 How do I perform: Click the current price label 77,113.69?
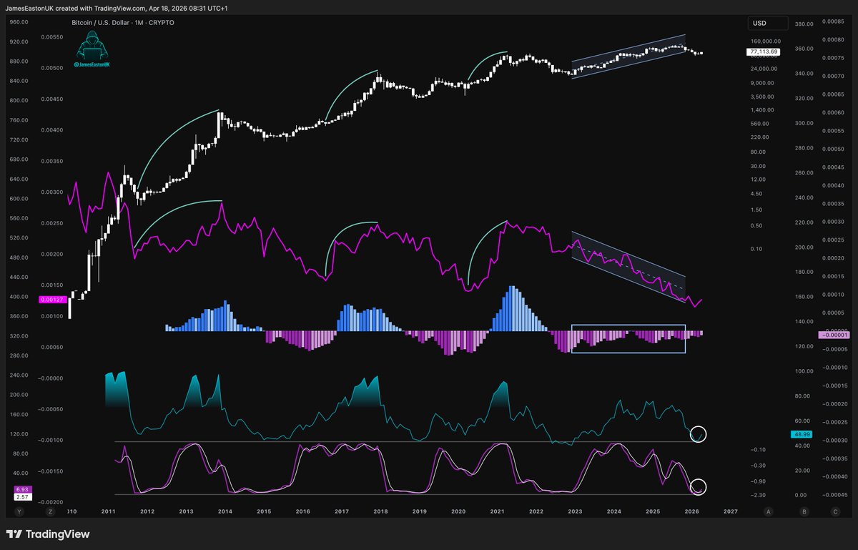[763, 52]
